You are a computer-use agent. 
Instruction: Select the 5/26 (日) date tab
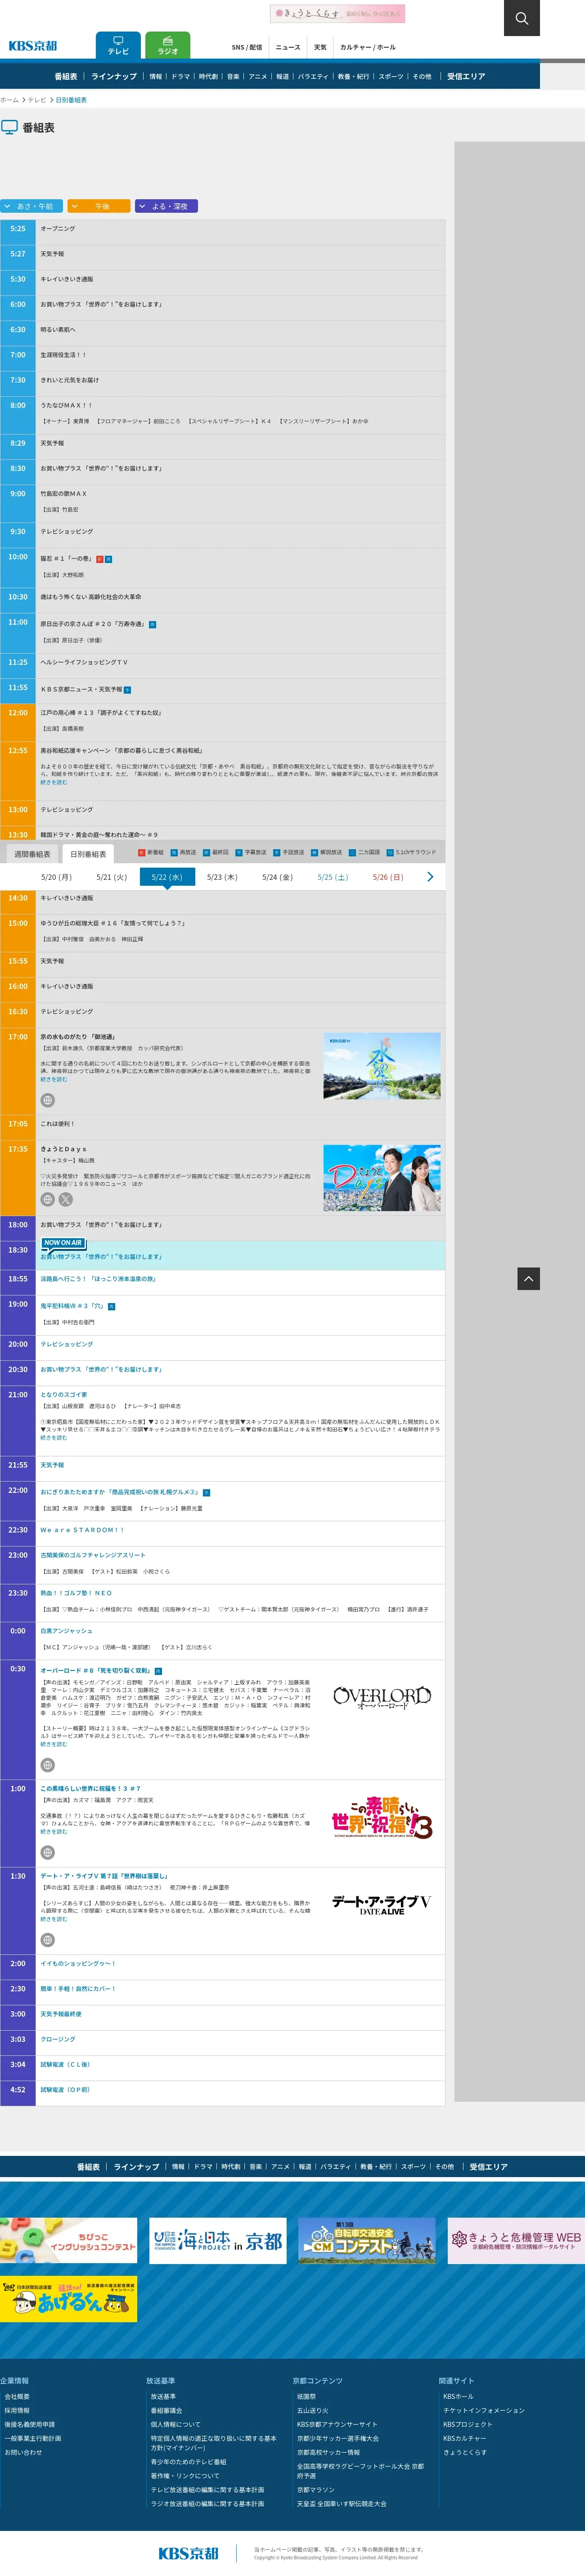pos(388,877)
